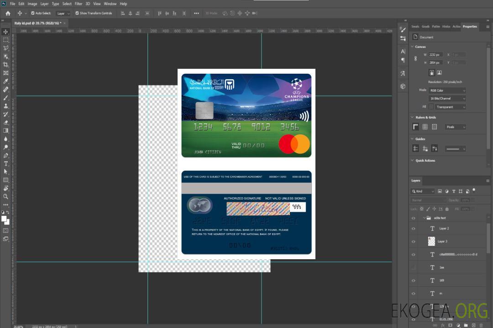
Task: Toggle the layer filter on/off switch
Action: tap(474, 190)
